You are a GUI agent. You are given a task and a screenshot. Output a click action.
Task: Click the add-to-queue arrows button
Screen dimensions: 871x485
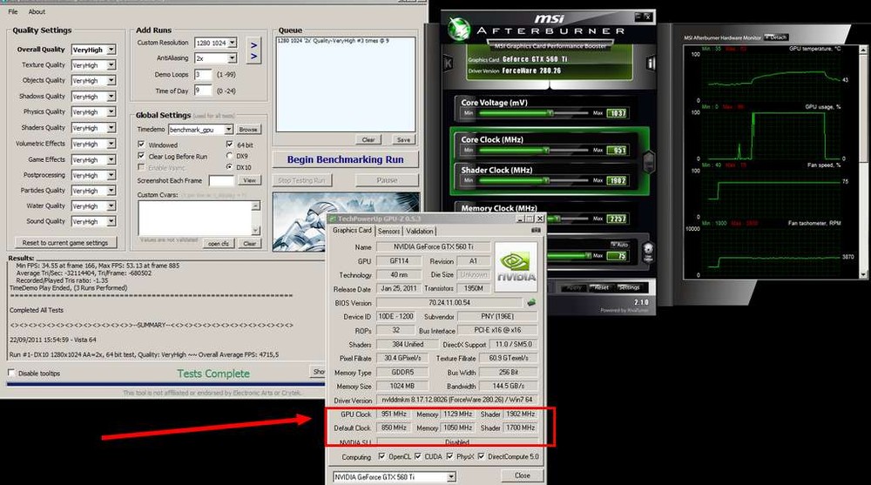[253, 51]
